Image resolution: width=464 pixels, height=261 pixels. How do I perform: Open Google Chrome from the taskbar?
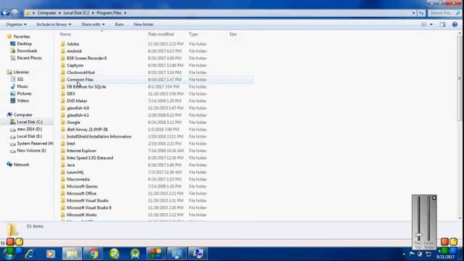click(x=93, y=254)
